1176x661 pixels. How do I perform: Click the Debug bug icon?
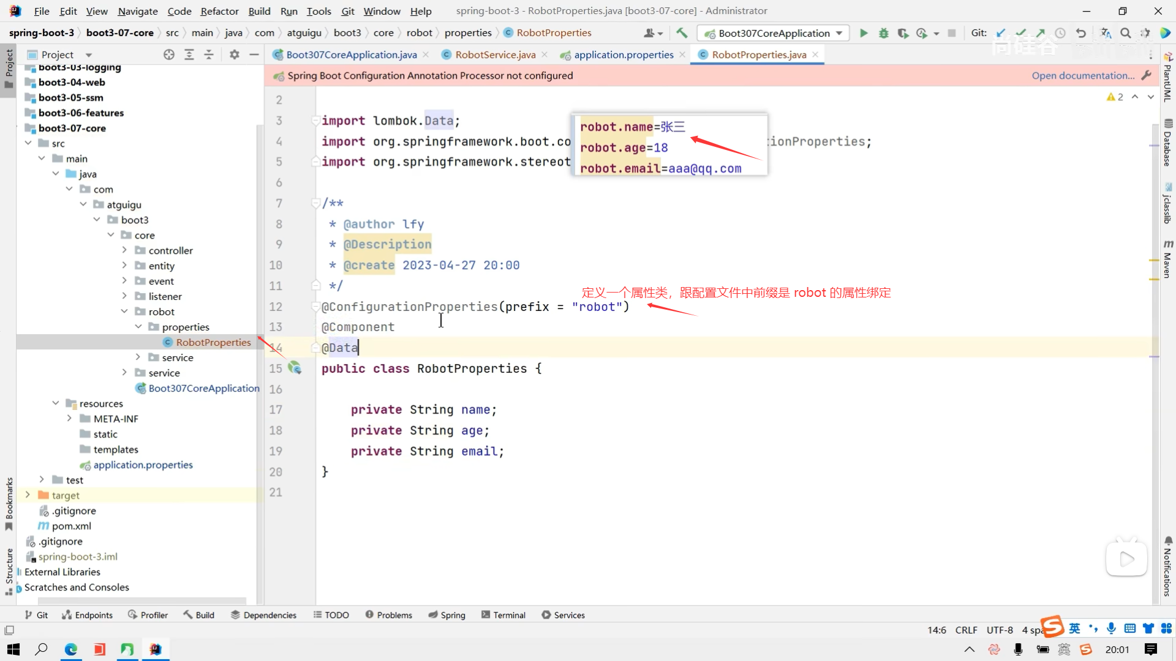(x=883, y=33)
